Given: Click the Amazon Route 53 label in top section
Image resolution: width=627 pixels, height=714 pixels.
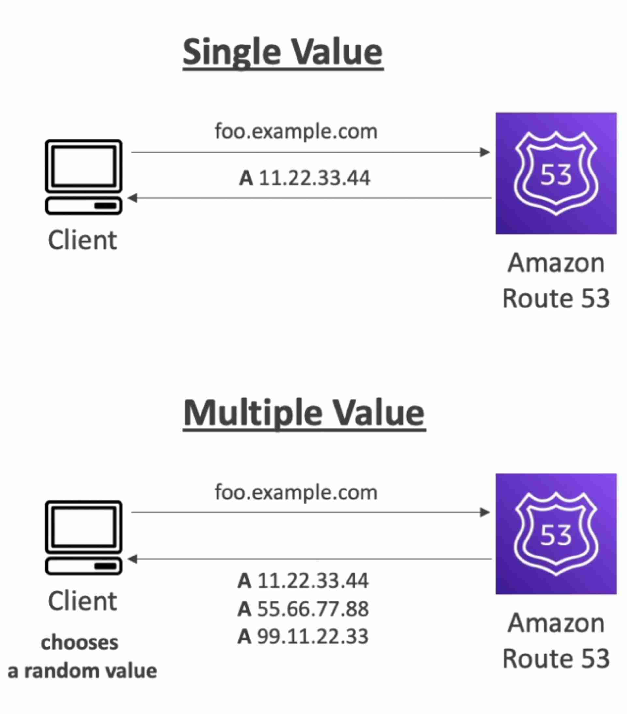Looking at the screenshot, I should tap(556, 280).
